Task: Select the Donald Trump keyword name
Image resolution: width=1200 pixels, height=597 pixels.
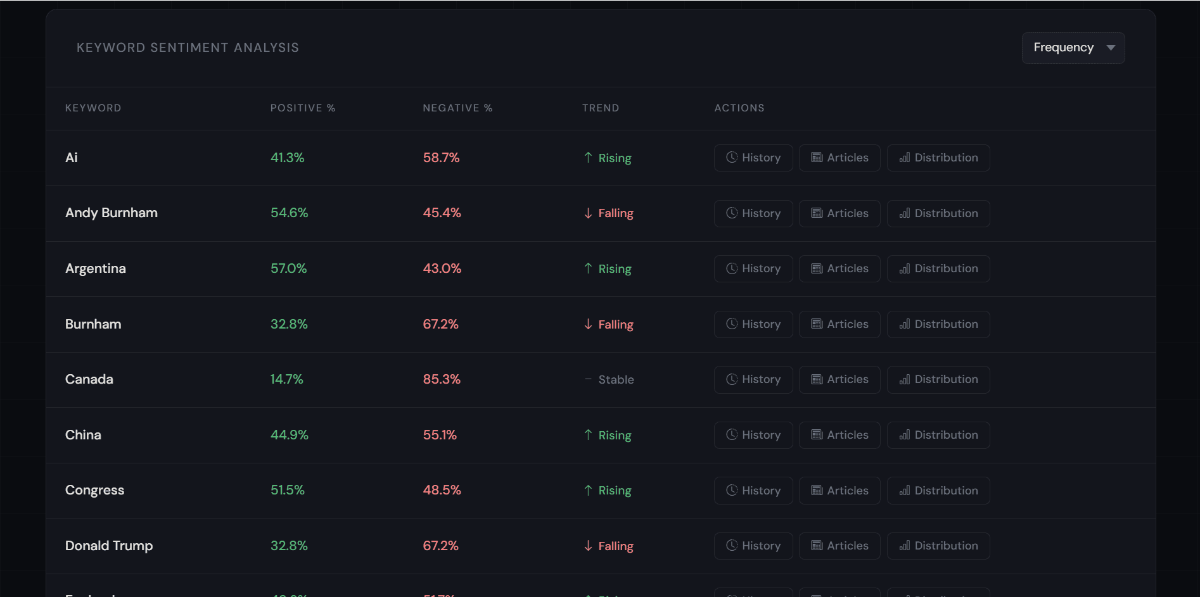Action: (109, 546)
